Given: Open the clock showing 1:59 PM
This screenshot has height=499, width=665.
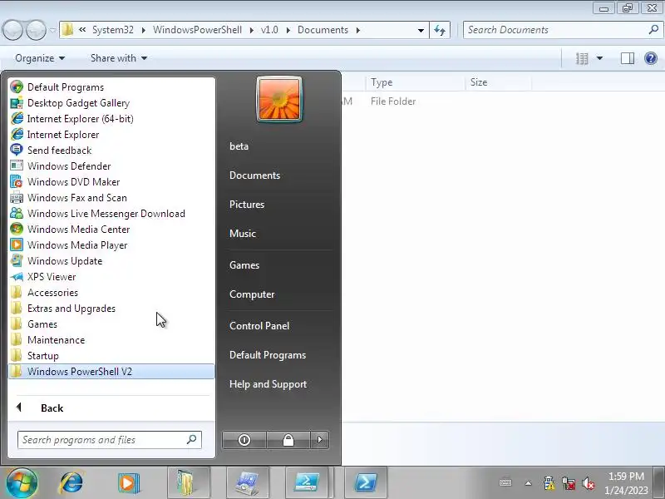Looking at the screenshot, I should tap(626, 477).
